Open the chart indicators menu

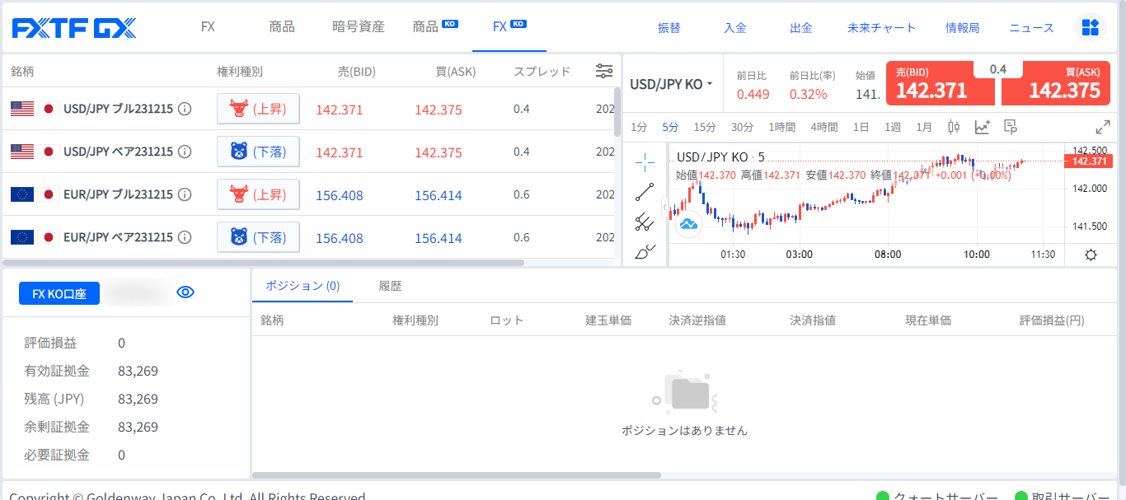coord(982,127)
